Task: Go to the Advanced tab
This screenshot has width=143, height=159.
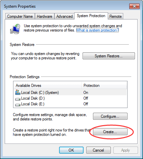Action: (x=64, y=16)
